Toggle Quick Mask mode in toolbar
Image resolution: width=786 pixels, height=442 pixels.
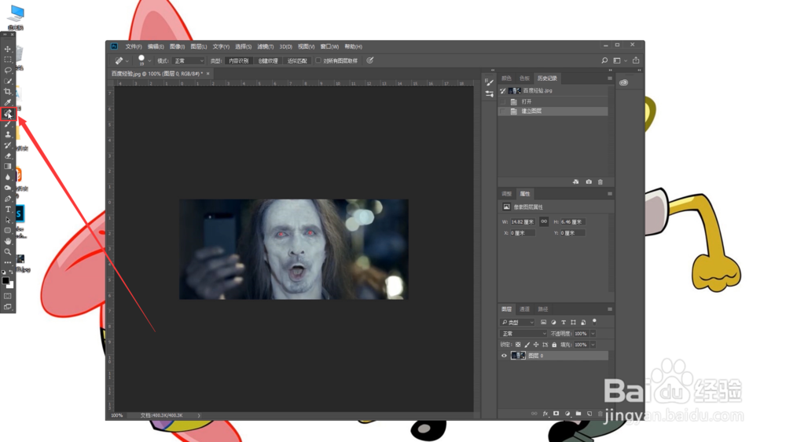point(8,296)
